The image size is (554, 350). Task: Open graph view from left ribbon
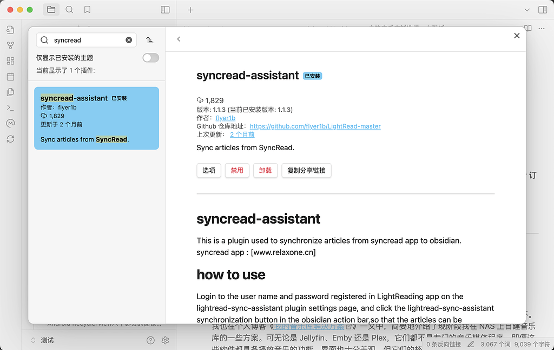click(10, 45)
